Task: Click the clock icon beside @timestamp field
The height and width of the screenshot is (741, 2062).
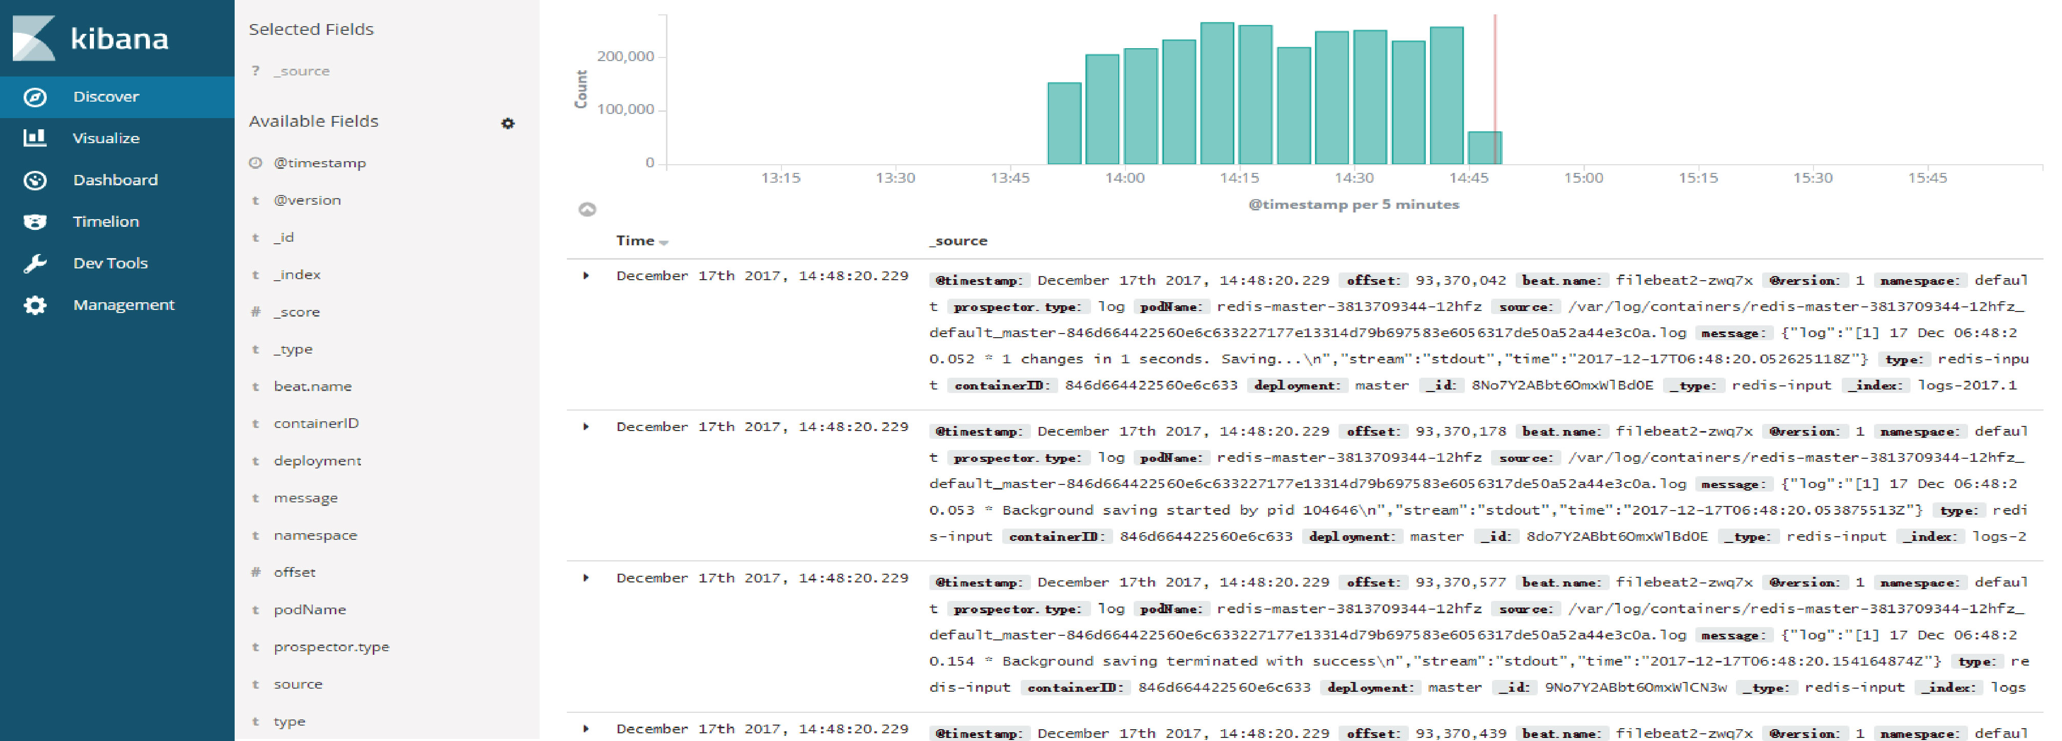Action: (255, 163)
